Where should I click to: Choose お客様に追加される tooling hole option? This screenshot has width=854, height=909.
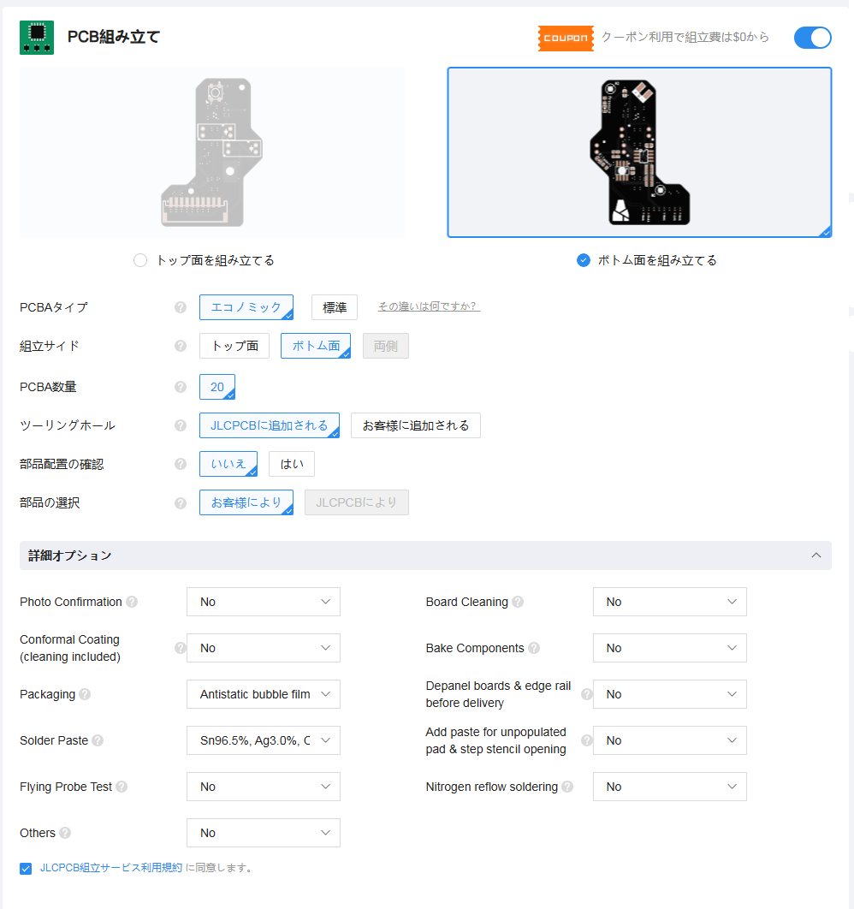[415, 425]
